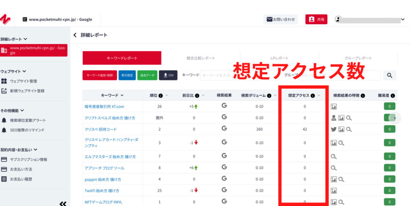Switch to the グループレポート tab

pos(358,58)
